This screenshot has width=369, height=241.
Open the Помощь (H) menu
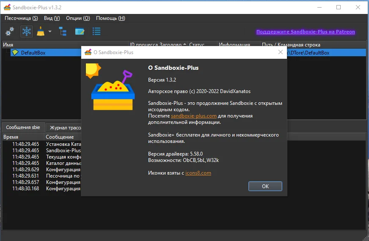(110, 18)
